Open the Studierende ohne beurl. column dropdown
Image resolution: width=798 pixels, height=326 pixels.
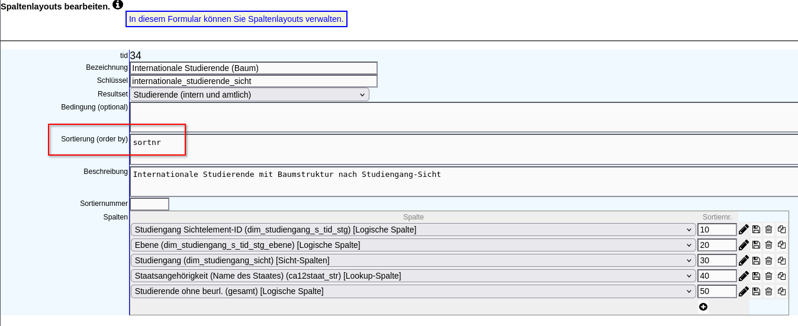[x=413, y=291]
